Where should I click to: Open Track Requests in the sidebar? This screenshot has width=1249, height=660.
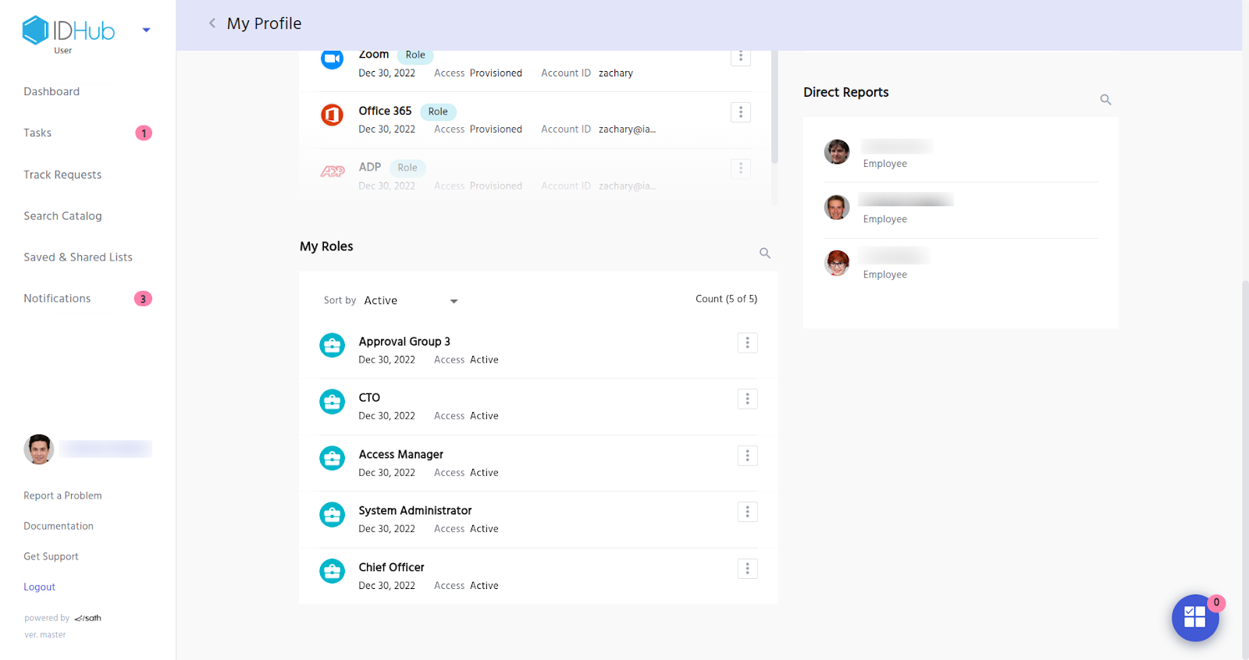pos(62,175)
